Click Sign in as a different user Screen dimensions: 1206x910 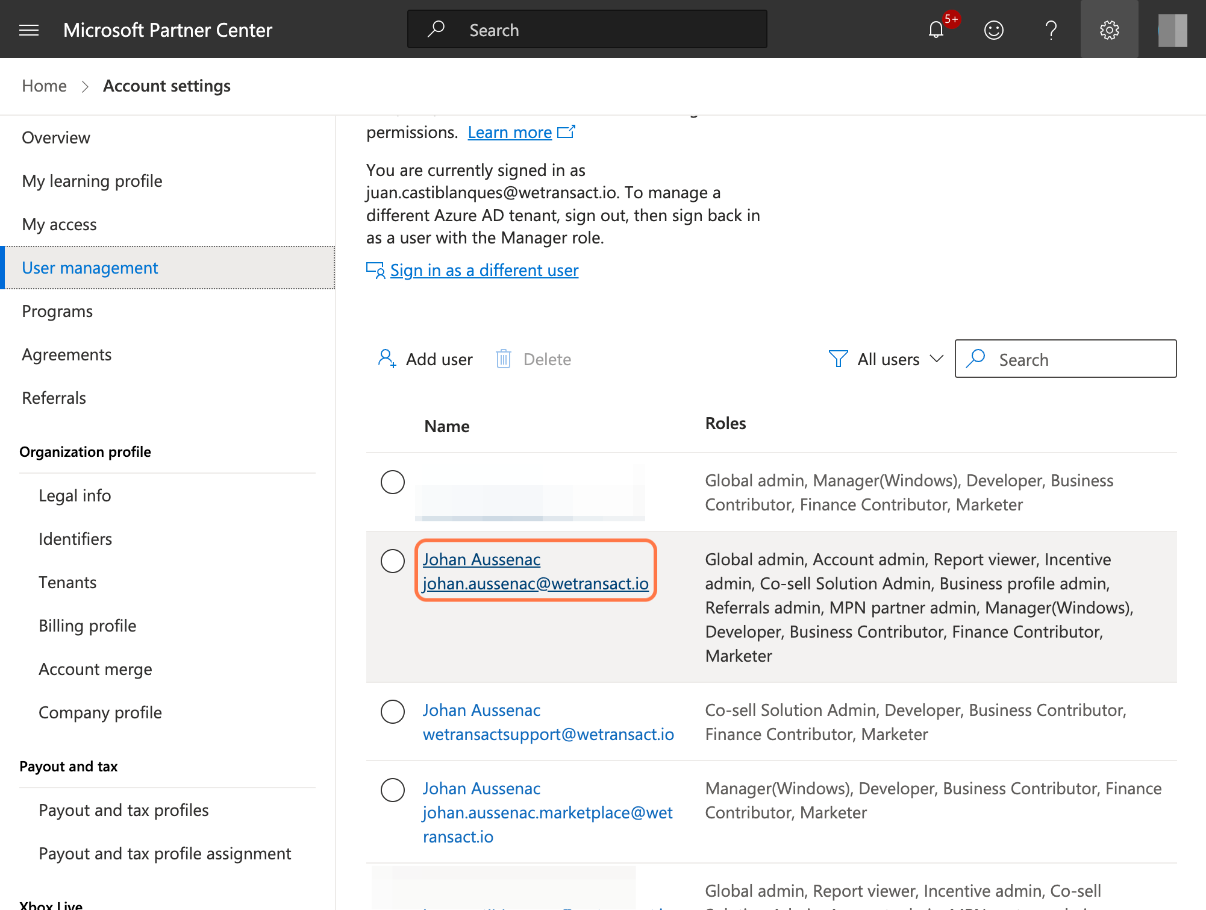[484, 270]
